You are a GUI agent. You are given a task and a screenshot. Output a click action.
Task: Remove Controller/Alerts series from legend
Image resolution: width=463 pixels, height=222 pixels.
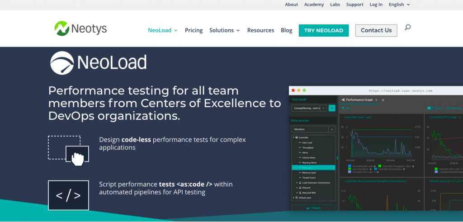(x=371, y=169)
